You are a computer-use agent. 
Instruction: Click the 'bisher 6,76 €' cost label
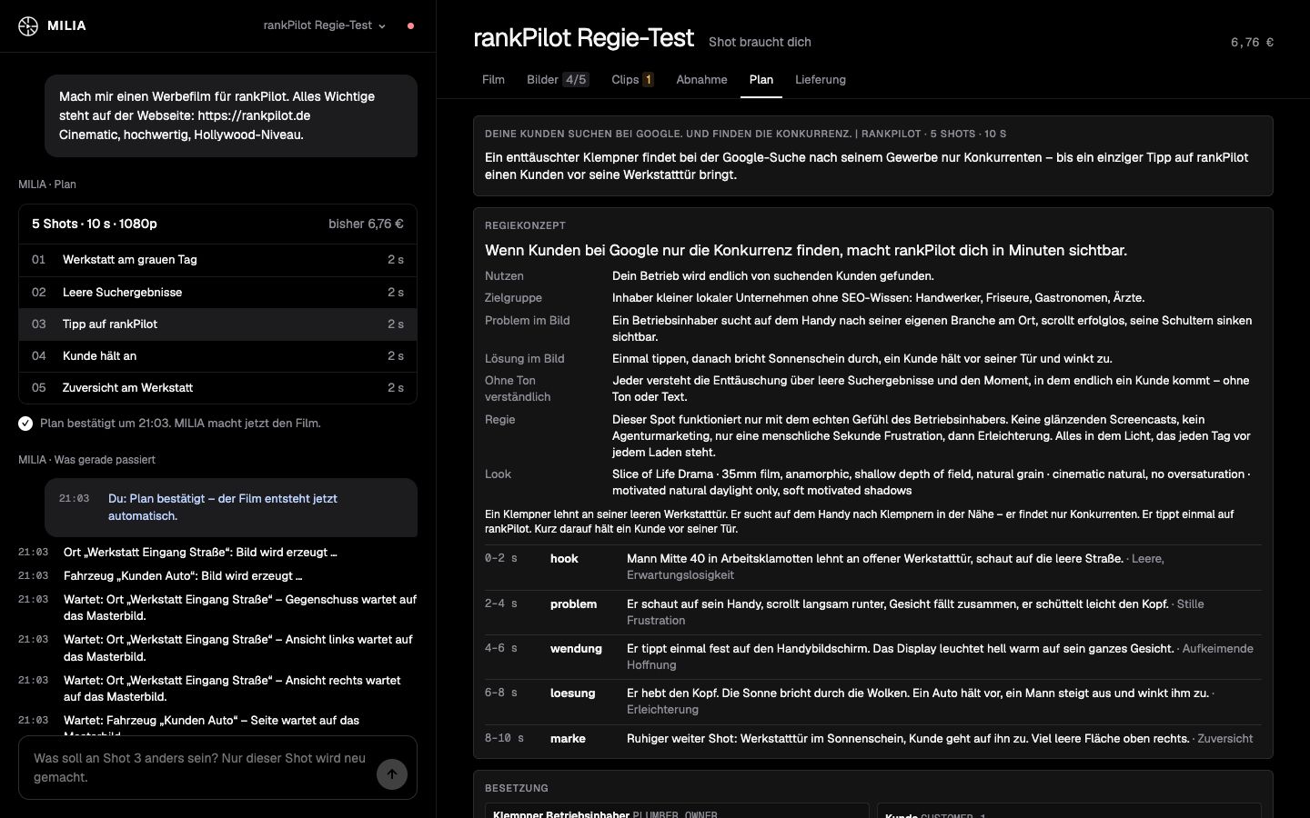click(366, 224)
